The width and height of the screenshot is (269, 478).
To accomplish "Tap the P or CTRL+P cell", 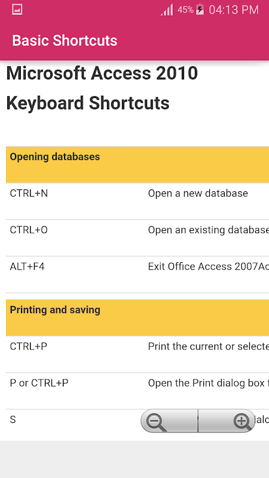I will pos(39,383).
